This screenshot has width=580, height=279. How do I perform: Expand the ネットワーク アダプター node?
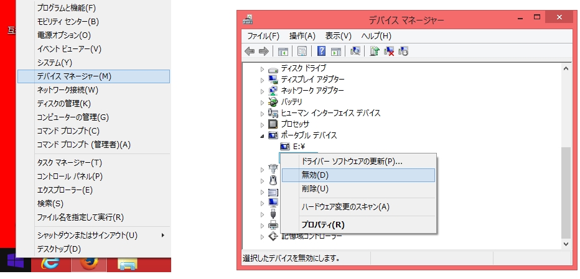pyautogui.click(x=262, y=91)
